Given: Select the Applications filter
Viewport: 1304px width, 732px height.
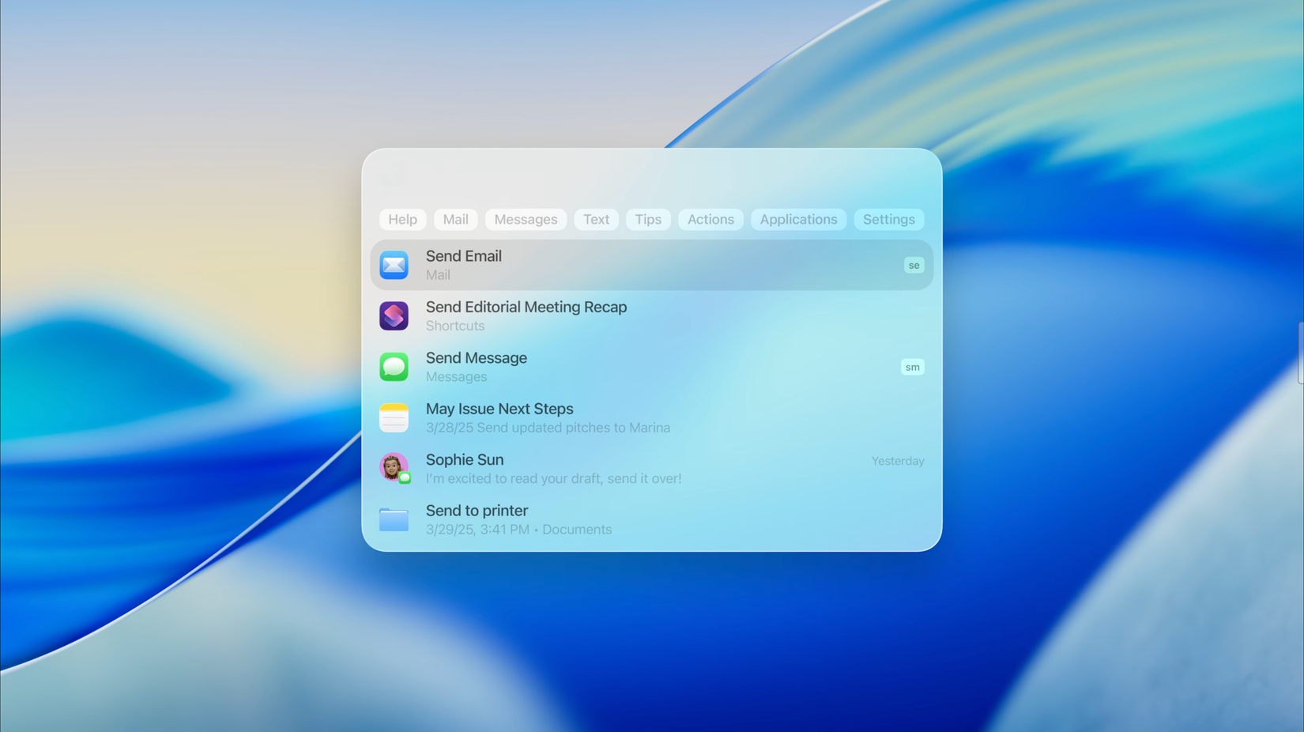Looking at the screenshot, I should click(798, 219).
